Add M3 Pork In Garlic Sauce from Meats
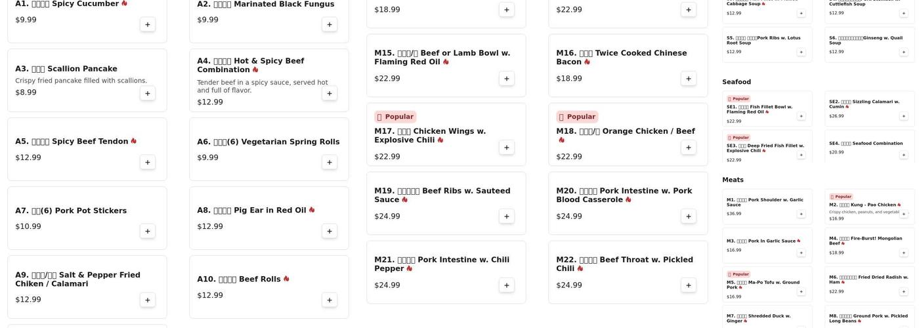The width and height of the screenshot is (919, 328). [x=801, y=253]
